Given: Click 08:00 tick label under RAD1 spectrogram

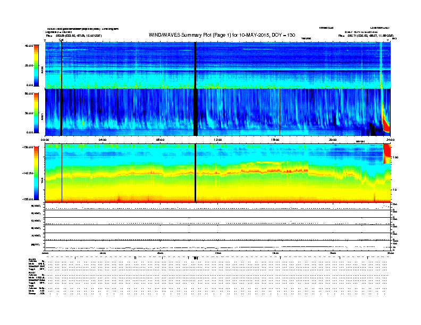Looking at the screenshot, I should [x=160, y=140].
